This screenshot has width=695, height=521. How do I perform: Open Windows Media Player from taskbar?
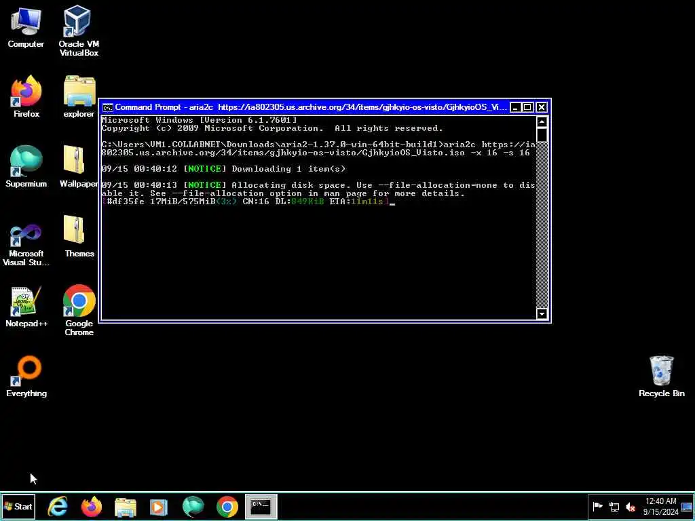159,506
